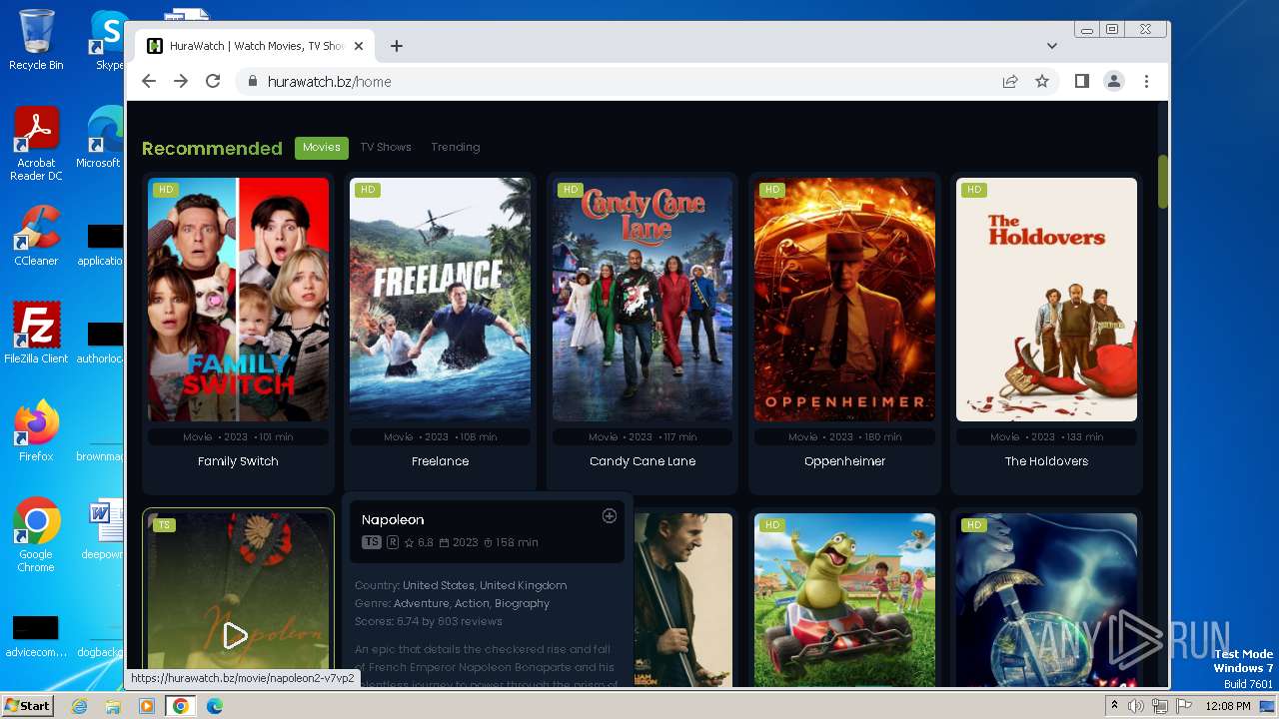Open Google Chrome desktop icon
The width and height of the screenshot is (1279, 719).
click(36, 535)
